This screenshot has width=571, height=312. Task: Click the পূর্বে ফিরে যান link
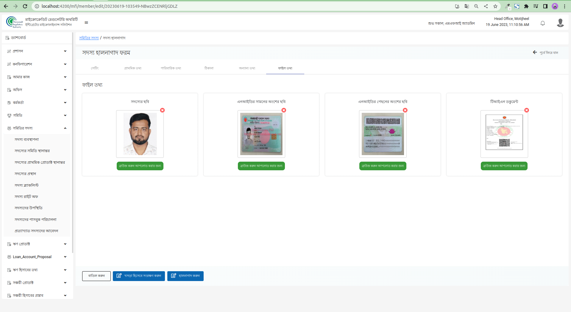point(549,53)
